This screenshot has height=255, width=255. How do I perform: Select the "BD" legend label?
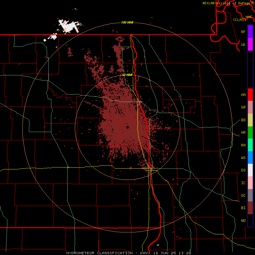pos(243,120)
